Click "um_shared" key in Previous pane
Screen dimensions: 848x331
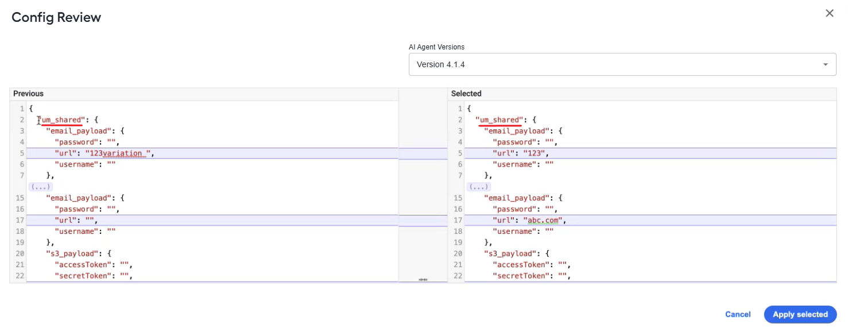tap(61, 120)
